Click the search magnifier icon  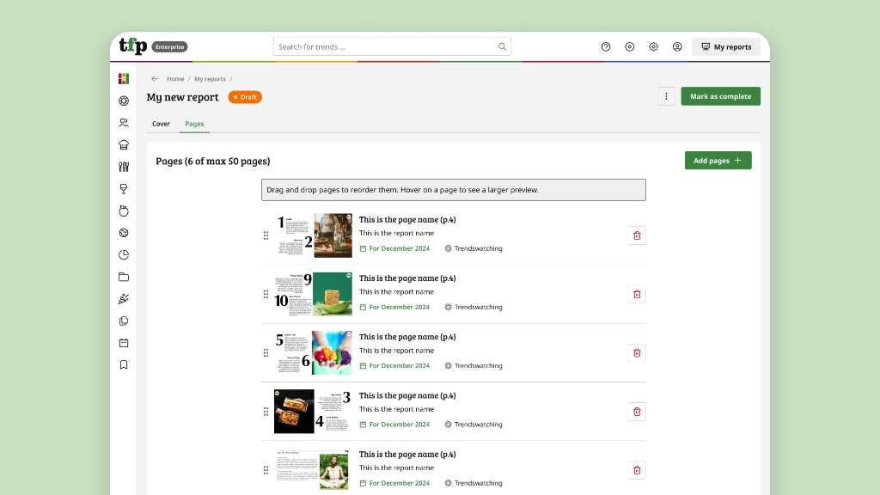[x=502, y=46]
